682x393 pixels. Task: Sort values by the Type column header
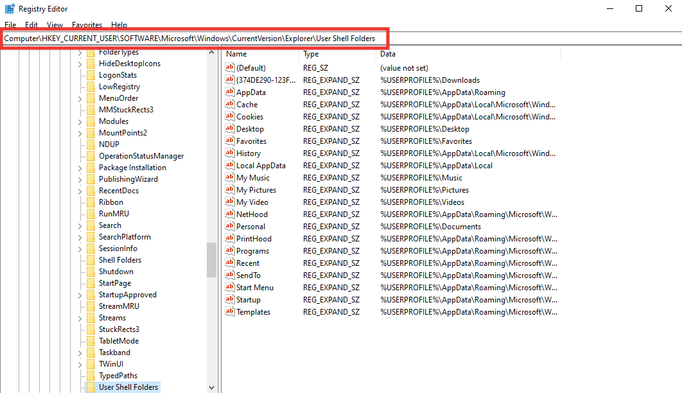click(338, 54)
